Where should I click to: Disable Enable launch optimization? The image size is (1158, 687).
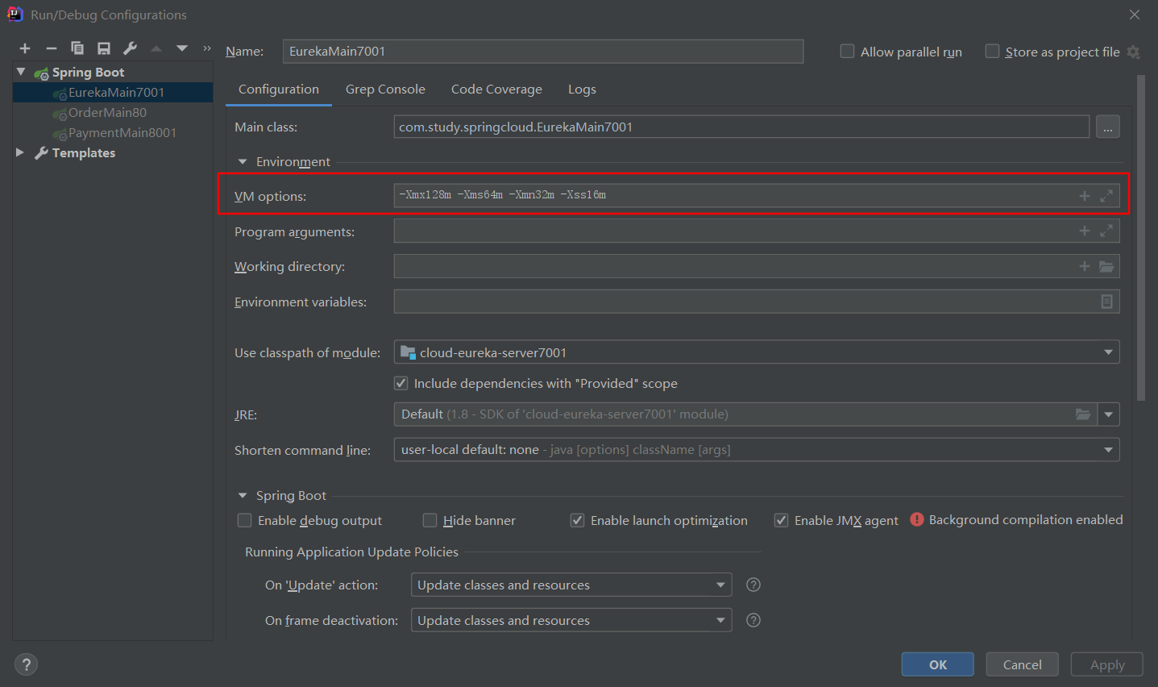(578, 520)
